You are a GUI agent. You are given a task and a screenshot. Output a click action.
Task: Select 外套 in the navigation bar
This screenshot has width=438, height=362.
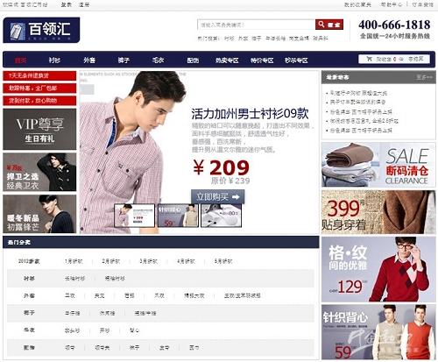tap(89, 60)
